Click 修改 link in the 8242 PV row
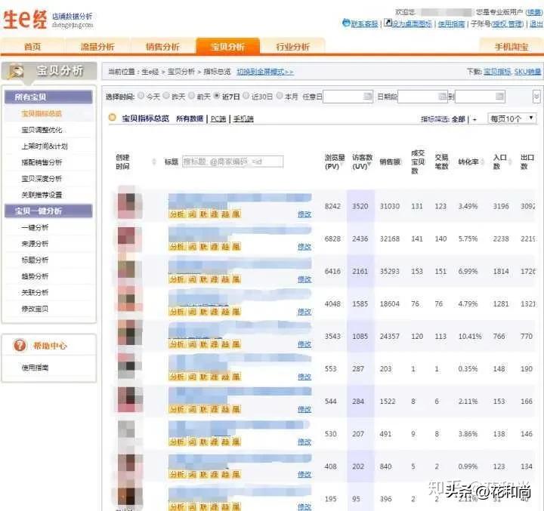 click(x=304, y=214)
